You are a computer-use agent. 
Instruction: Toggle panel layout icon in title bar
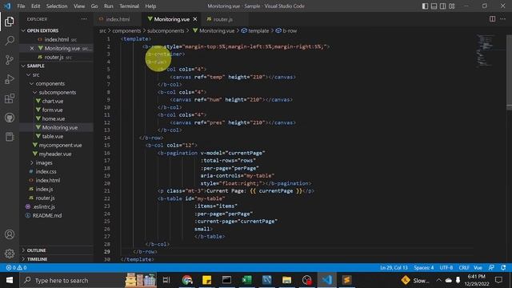[434, 6]
